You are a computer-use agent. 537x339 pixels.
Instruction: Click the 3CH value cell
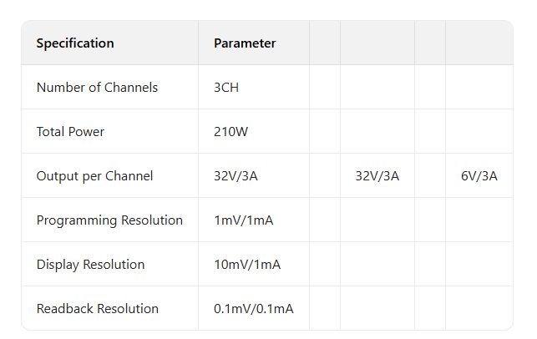click(226, 88)
